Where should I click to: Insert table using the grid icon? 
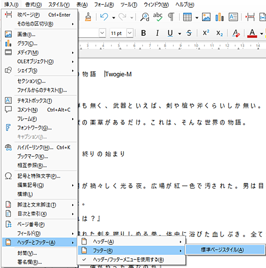pos(187,17)
